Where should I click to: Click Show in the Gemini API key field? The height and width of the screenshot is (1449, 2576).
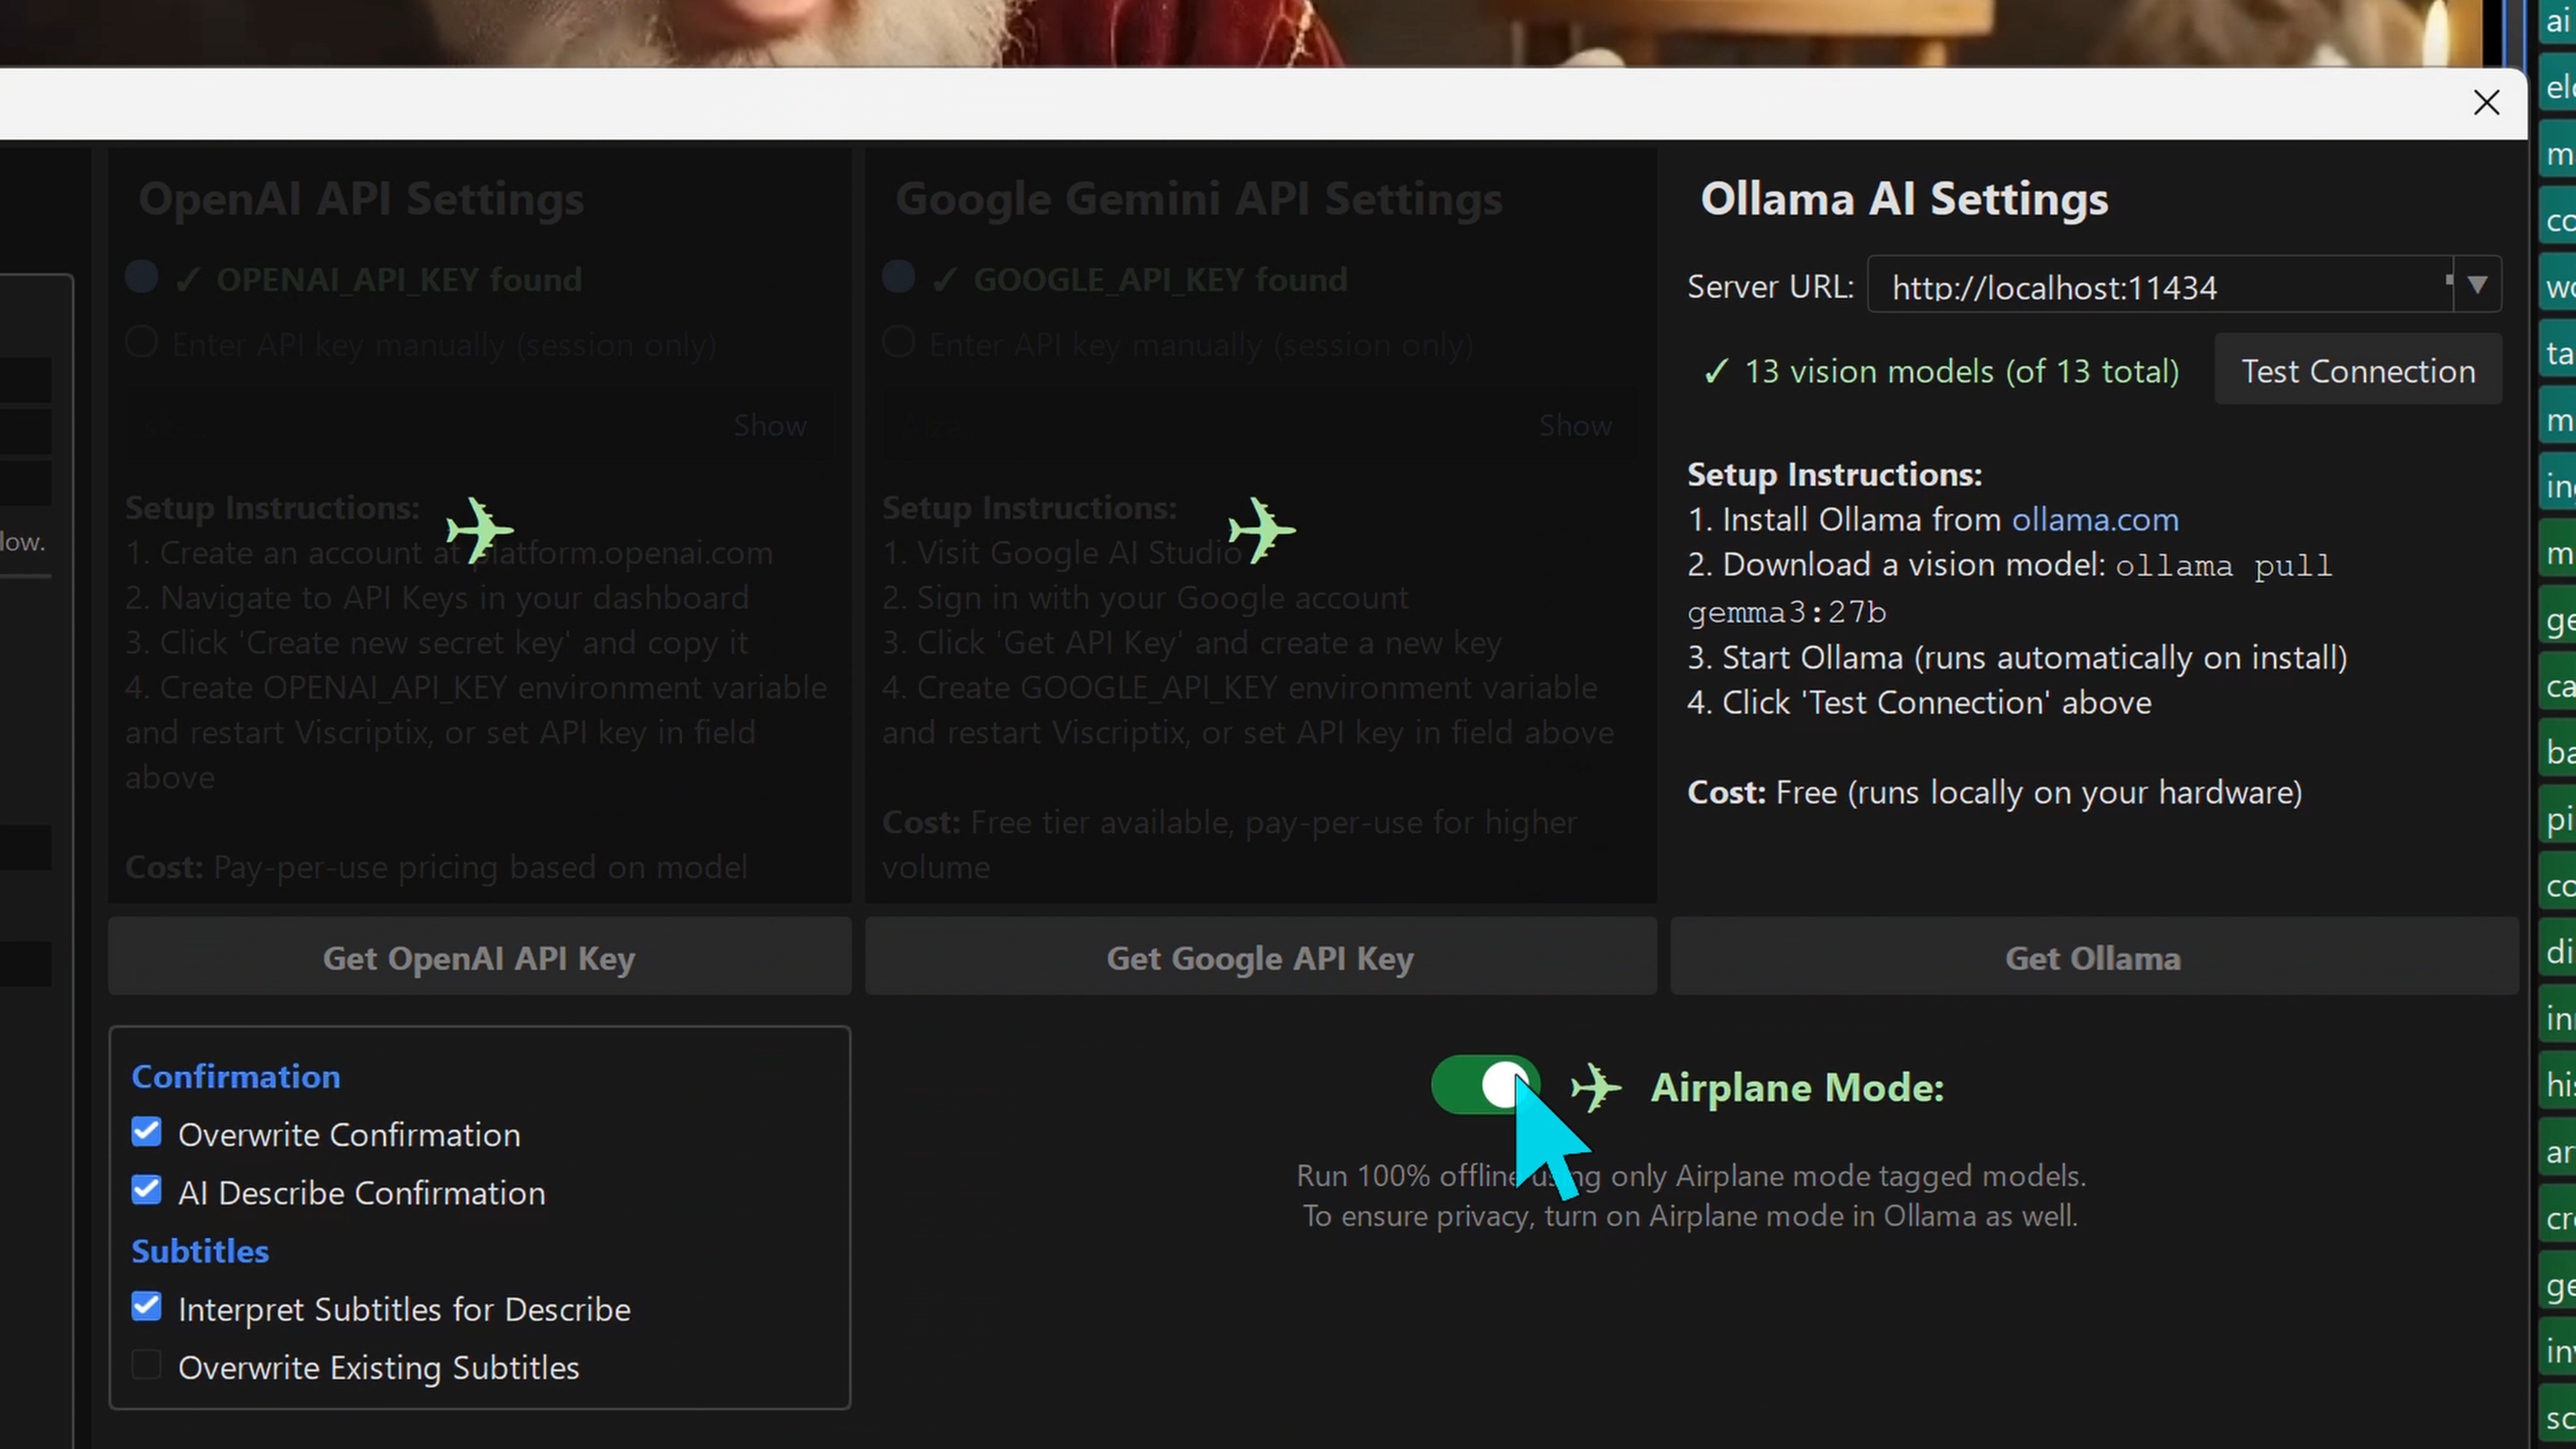pos(1575,426)
